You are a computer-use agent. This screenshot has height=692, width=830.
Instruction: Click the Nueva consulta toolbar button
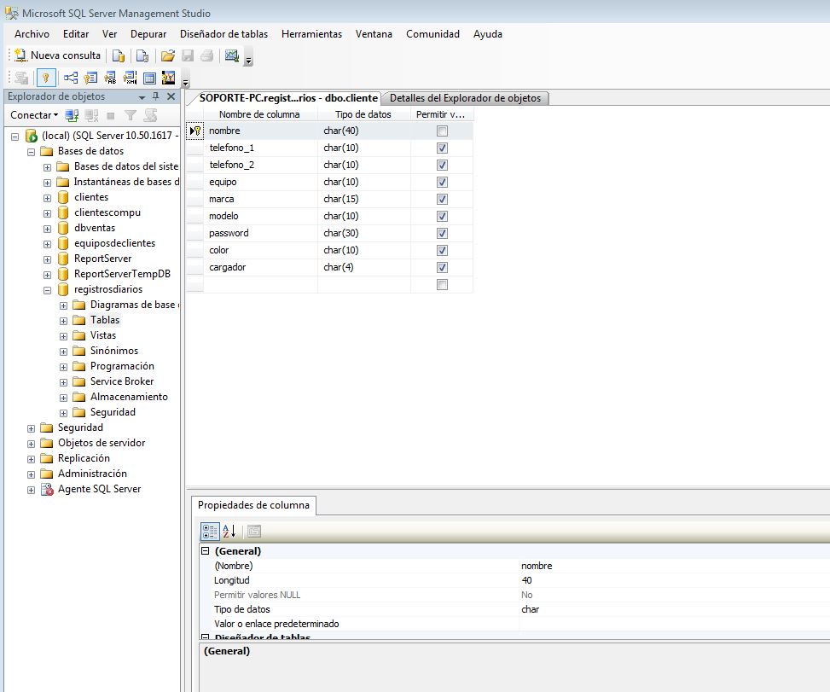pos(57,55)
